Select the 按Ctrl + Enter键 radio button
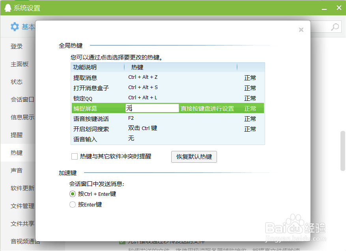Image resolution: width=346 pixels, height=251 pixels. coord(72,194)
